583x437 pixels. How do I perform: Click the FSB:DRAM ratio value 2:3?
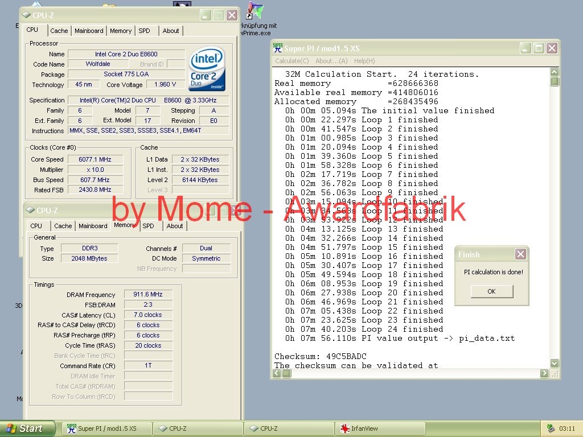pyautogui.click(x=148, y=305)
